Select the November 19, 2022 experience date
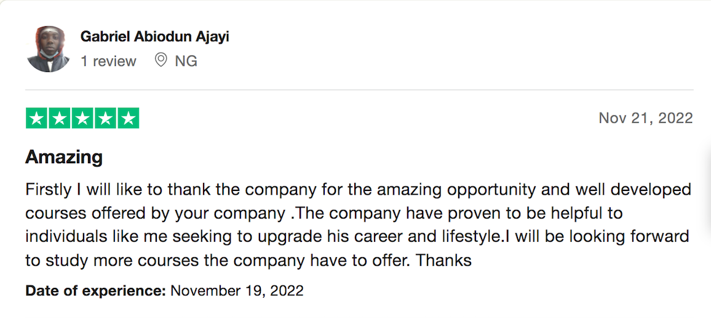 pos(237,290)
